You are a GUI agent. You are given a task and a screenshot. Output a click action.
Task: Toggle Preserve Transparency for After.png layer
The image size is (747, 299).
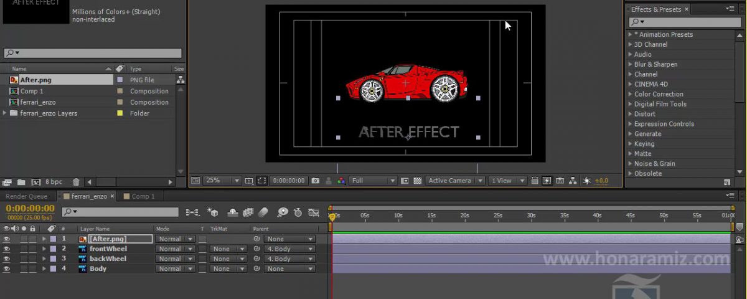pyautogui.click(x=202, y=239)
